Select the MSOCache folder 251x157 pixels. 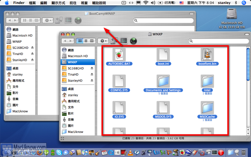point(207,108)
